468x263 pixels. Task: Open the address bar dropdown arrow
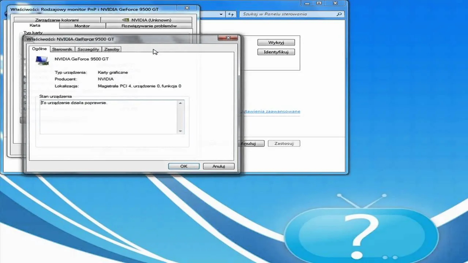coord(221,14)
